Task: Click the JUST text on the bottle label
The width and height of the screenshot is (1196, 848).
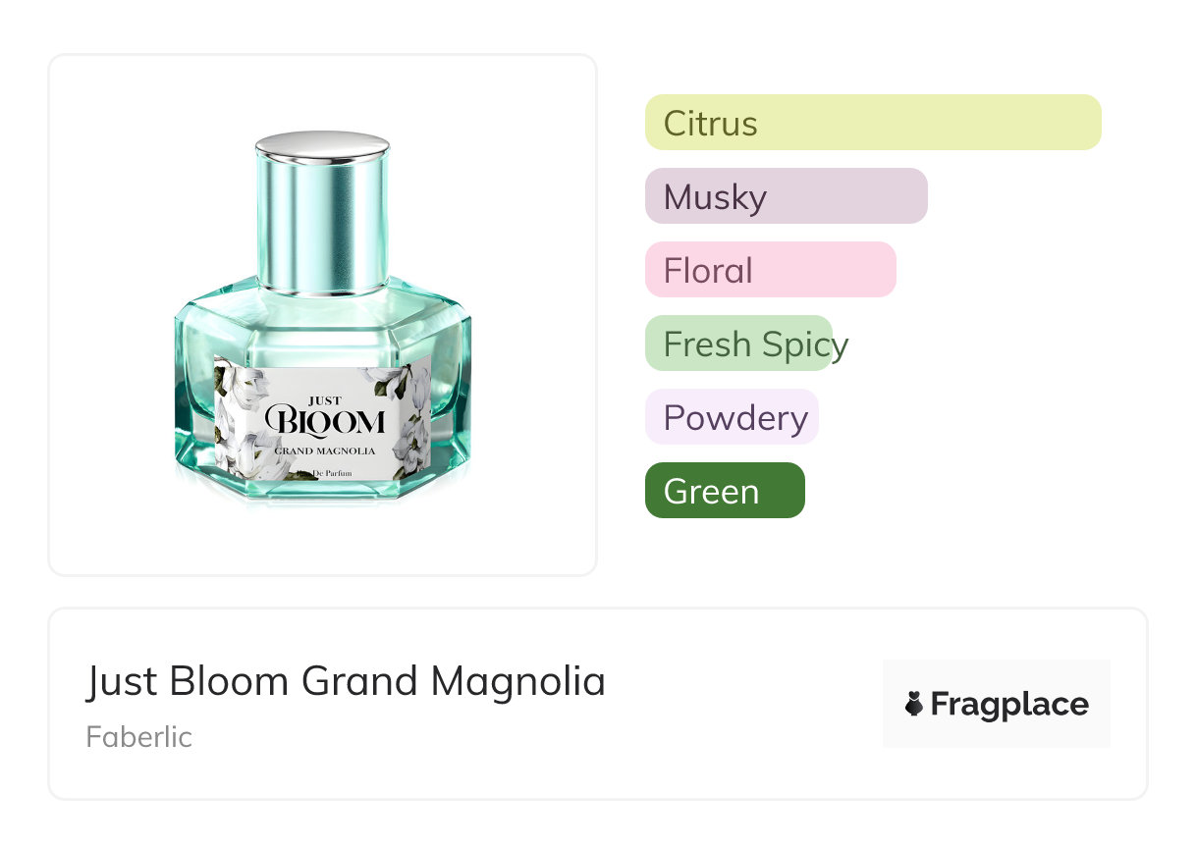Action: (x=324, y=400)
